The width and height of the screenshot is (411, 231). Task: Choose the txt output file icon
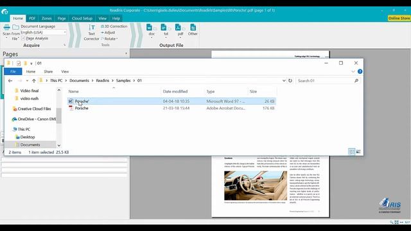(164, 27)
